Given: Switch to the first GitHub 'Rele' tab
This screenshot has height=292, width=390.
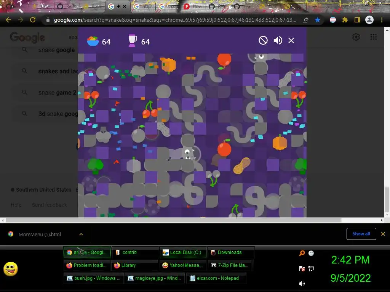Looking at the screenshot, I should coord(66,6).
